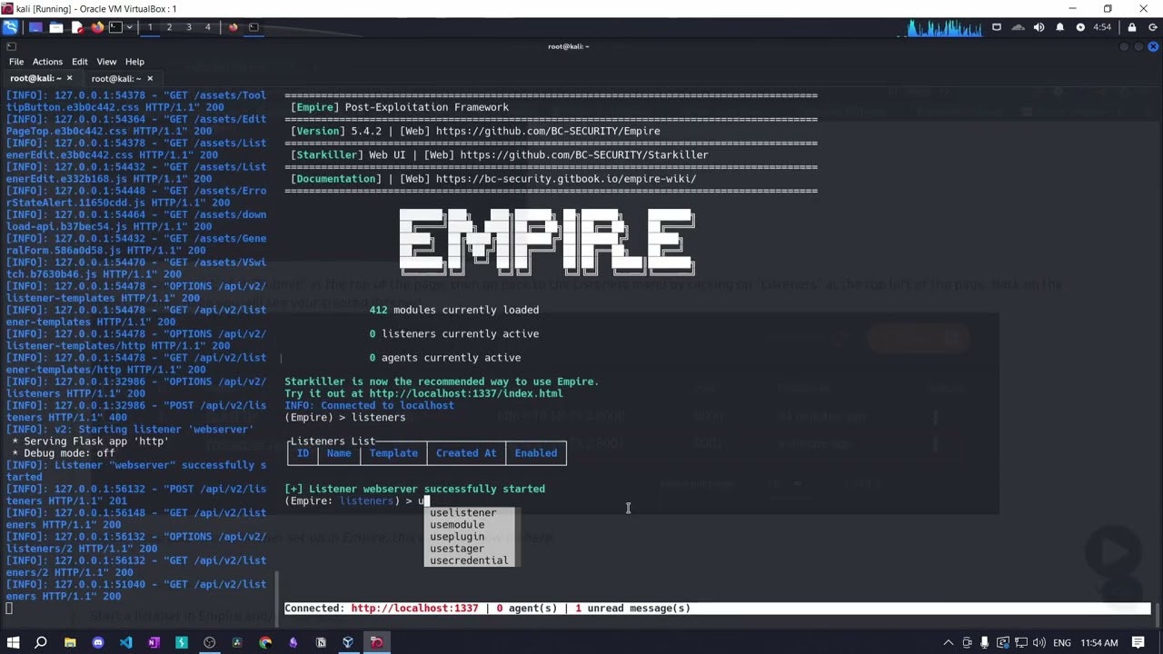Open the display screen tray icon
The width and height of the screenshot is (1163, 654).
tap(997, 27)
